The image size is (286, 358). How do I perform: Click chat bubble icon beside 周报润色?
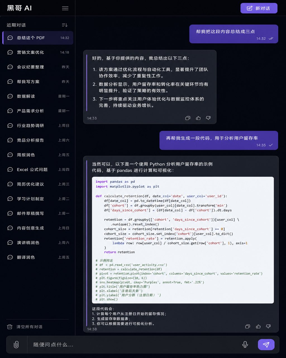pyautogui.click(x=10, y=155)
